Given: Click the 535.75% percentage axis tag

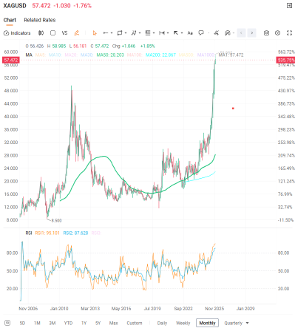Looking at the screenshot, I should [x=285, y=60].
